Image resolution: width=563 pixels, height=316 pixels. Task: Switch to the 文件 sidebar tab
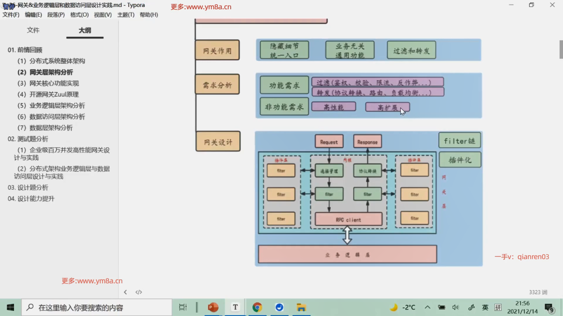point(33,30)
